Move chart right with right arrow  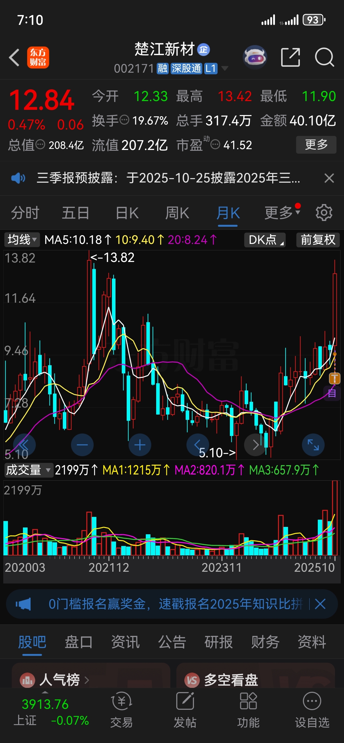click(x=255, y=445)
